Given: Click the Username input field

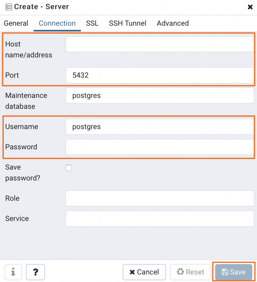Looking at the screenshot, I should tap(160, 127).
